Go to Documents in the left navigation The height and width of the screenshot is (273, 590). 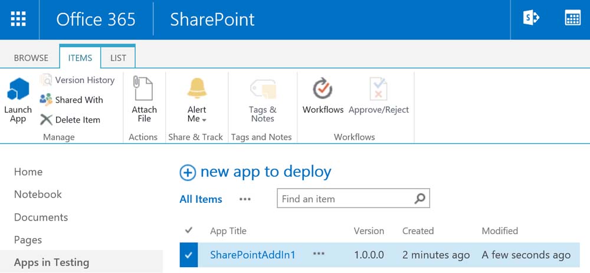pyautogui.click(x=41, y=217)
